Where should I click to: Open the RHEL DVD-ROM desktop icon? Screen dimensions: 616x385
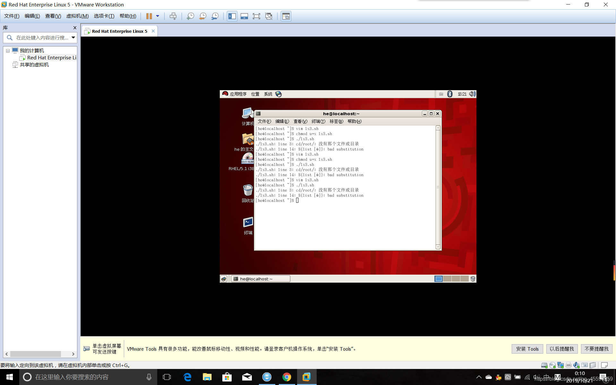(x=247, y=162)
